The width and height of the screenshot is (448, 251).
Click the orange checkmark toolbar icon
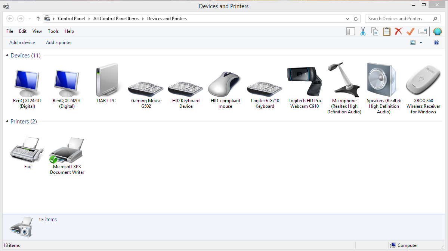[410, 31]
